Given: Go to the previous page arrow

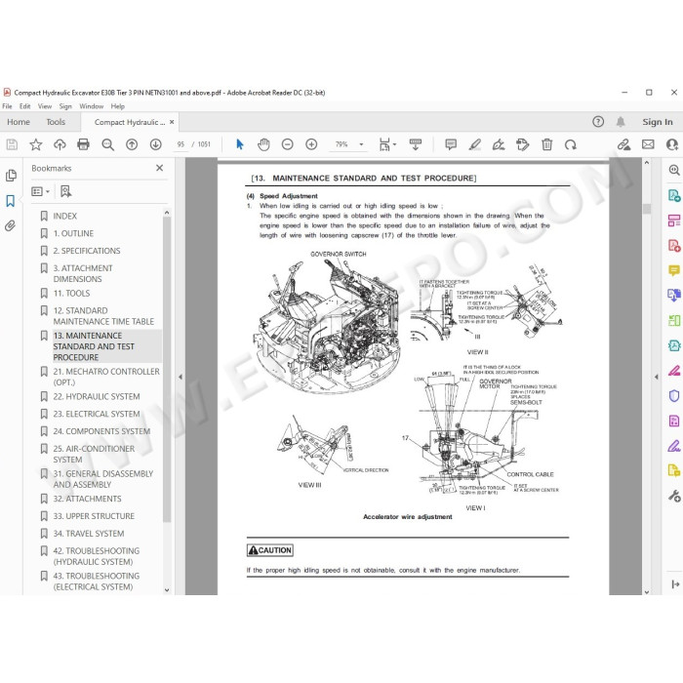Looking at the screenshot, I should click(x=132, y=144).
